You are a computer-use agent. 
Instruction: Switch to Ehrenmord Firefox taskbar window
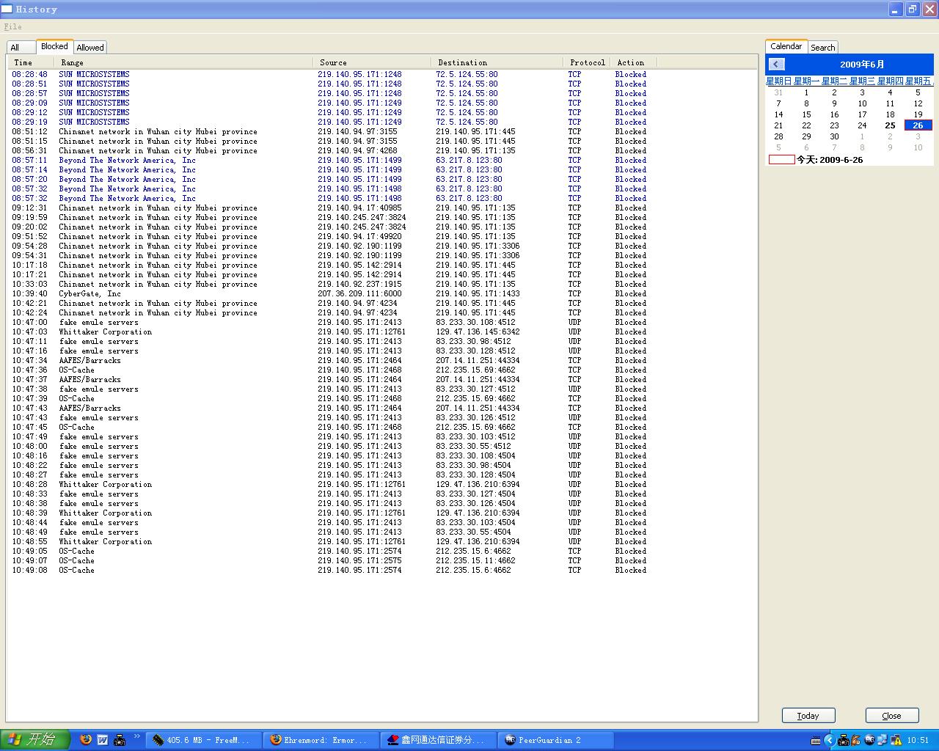tap(321, 740)
